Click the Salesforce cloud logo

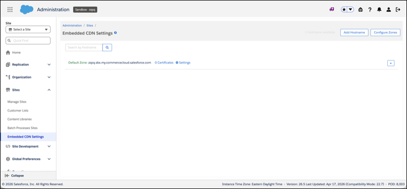pyautogui.click(x=27, y=10)
